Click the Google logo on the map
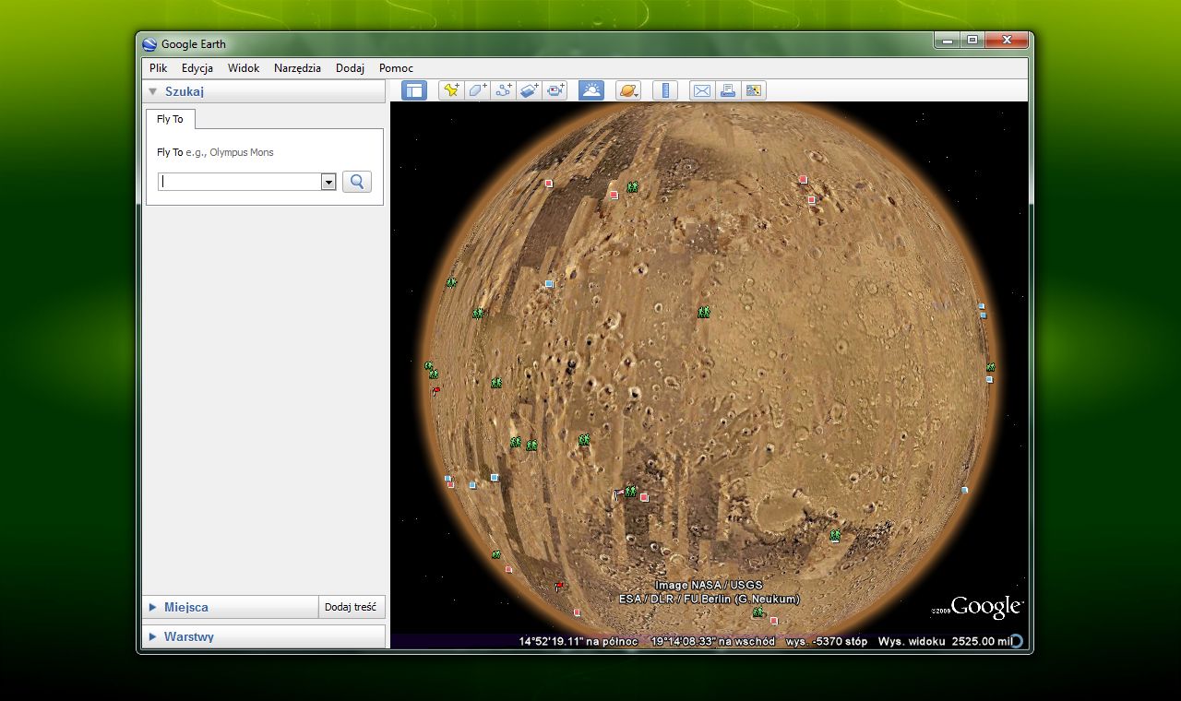This screenshot has width=1181, height=701. click(x=985, y=606)
